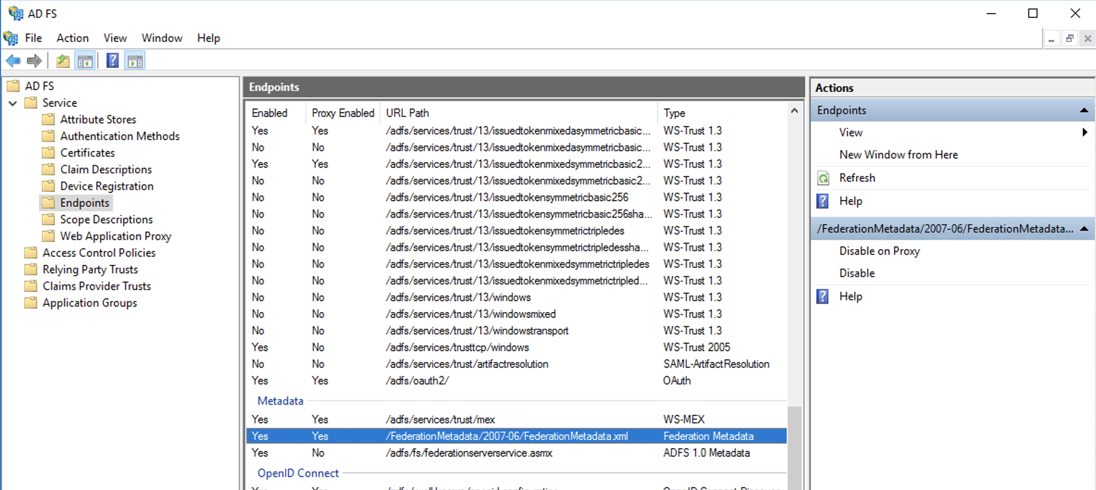Click the Back arrow toolbar icon
Image resolution: width=1096 pixels, height=490 pixels.
click(x=13, y=61)
